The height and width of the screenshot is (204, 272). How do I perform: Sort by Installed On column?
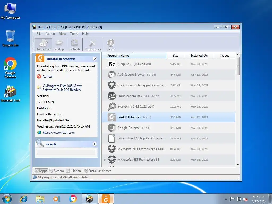199,56
